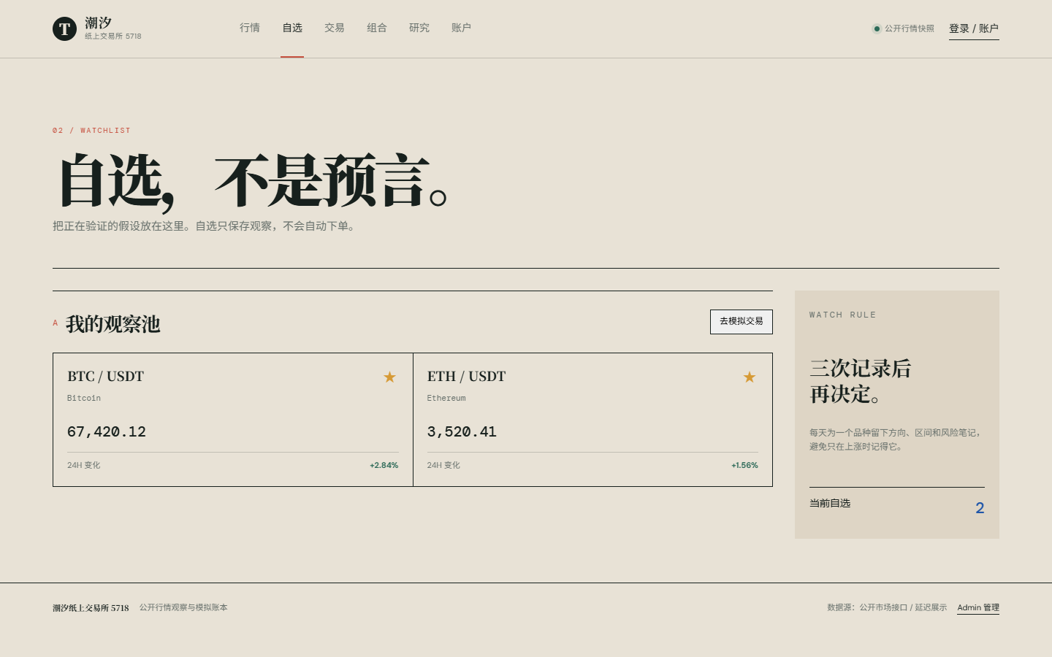The height and width of the screenshot is (657, 1052).
Task: Click the +1.56% change value
Action: point(744,465)
